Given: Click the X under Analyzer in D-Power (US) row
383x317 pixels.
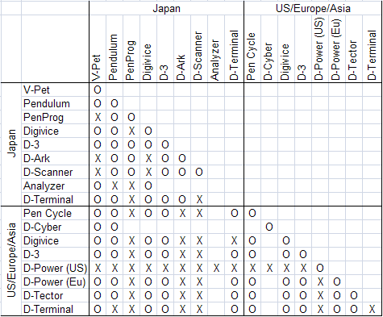Looking at the screenshot, I should click(216, 269).
